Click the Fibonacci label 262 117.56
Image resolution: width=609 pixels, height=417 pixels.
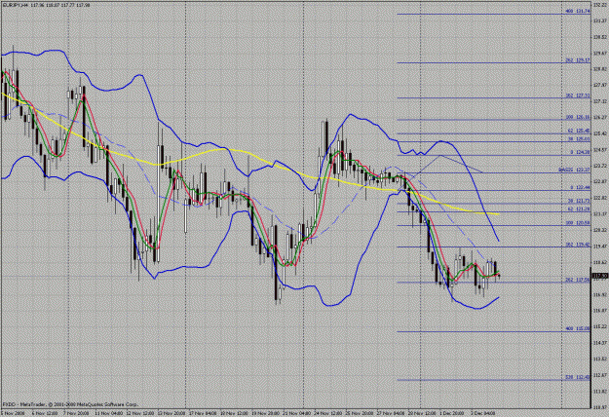578,280
